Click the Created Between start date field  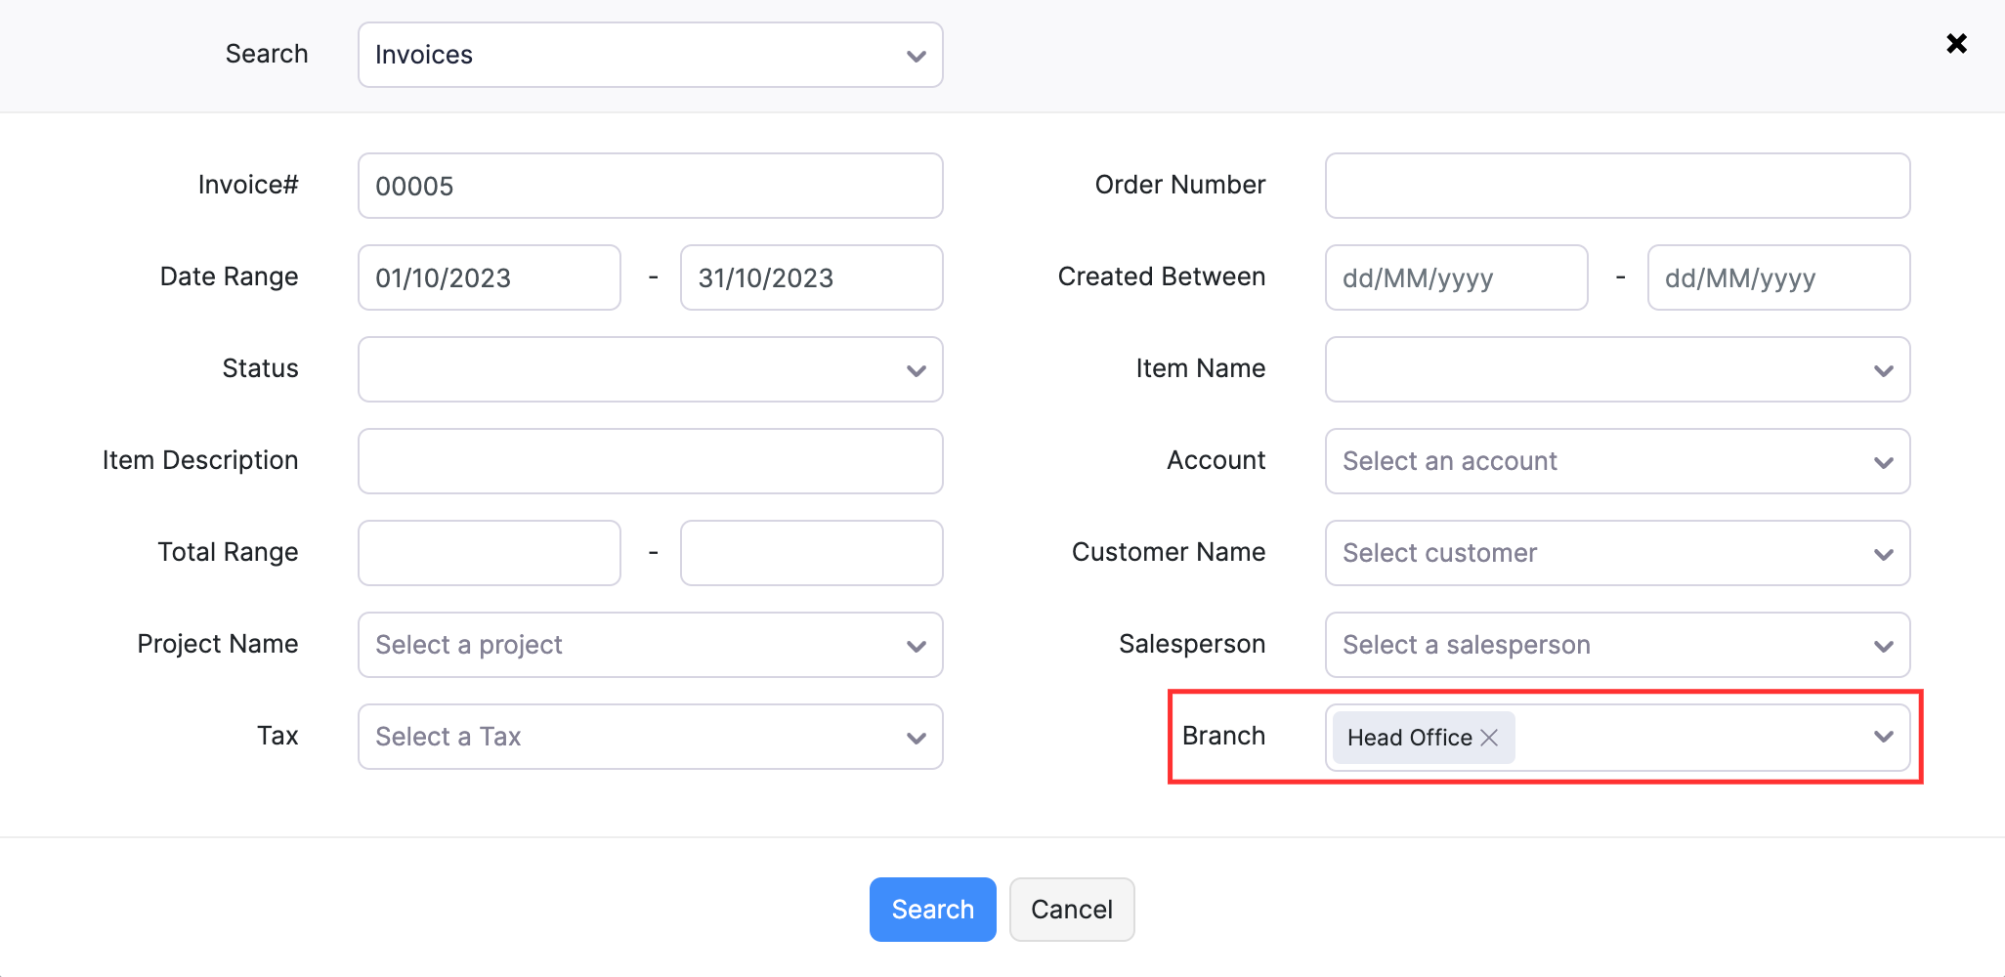pyautogui.click(x=1456, y=277)
